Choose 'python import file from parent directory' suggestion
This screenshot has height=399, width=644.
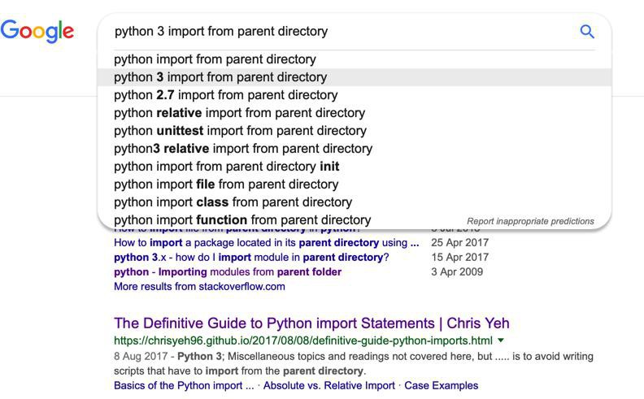[x=355, y=184]
